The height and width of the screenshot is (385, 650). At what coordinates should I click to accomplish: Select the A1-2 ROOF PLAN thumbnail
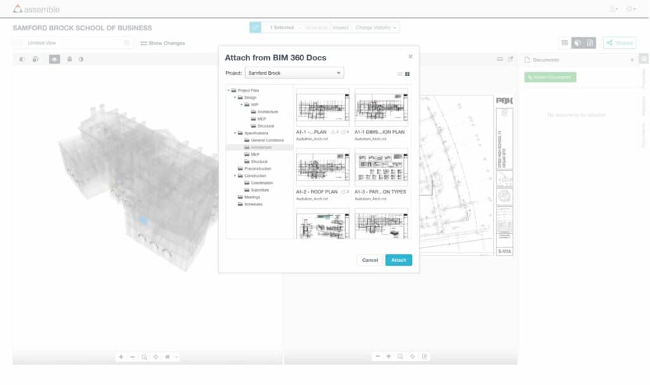(322, 167)
